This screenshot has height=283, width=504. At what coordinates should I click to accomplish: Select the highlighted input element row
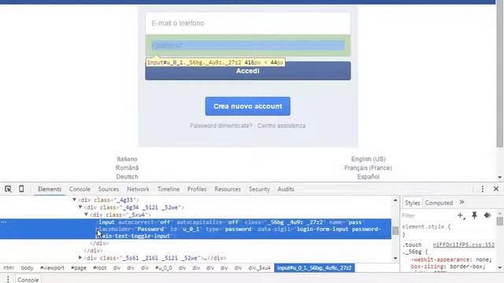196,229
